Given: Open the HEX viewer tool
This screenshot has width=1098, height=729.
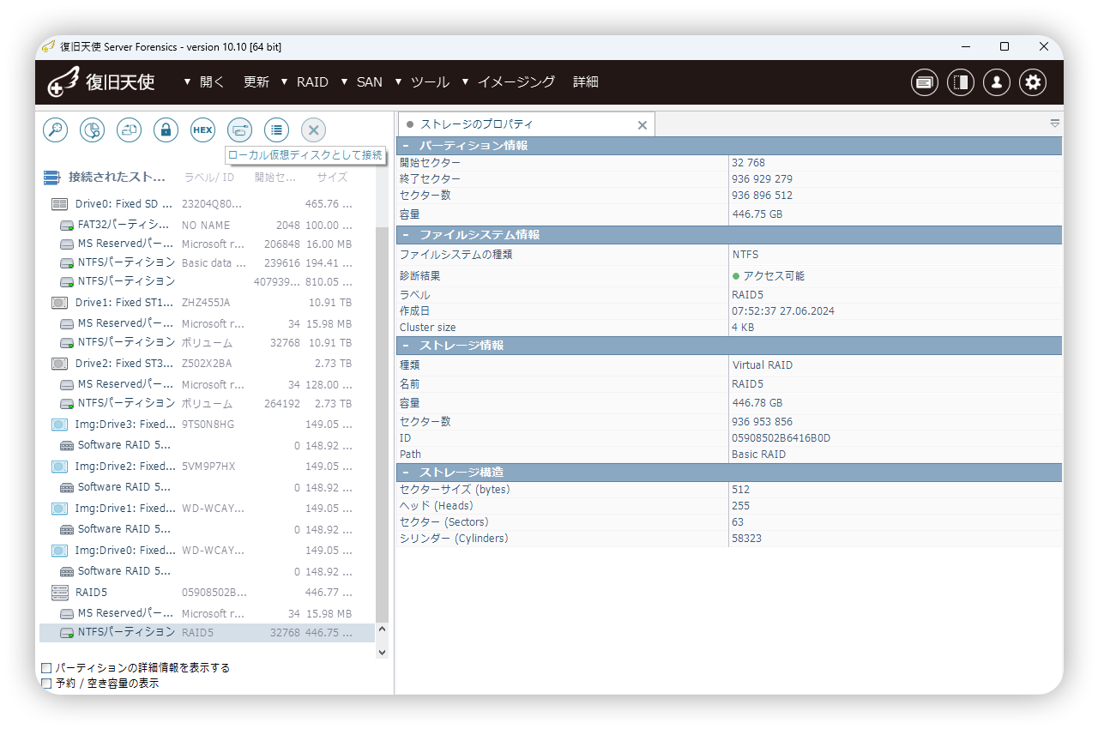Looking at the screenshot, I should 202,130.
